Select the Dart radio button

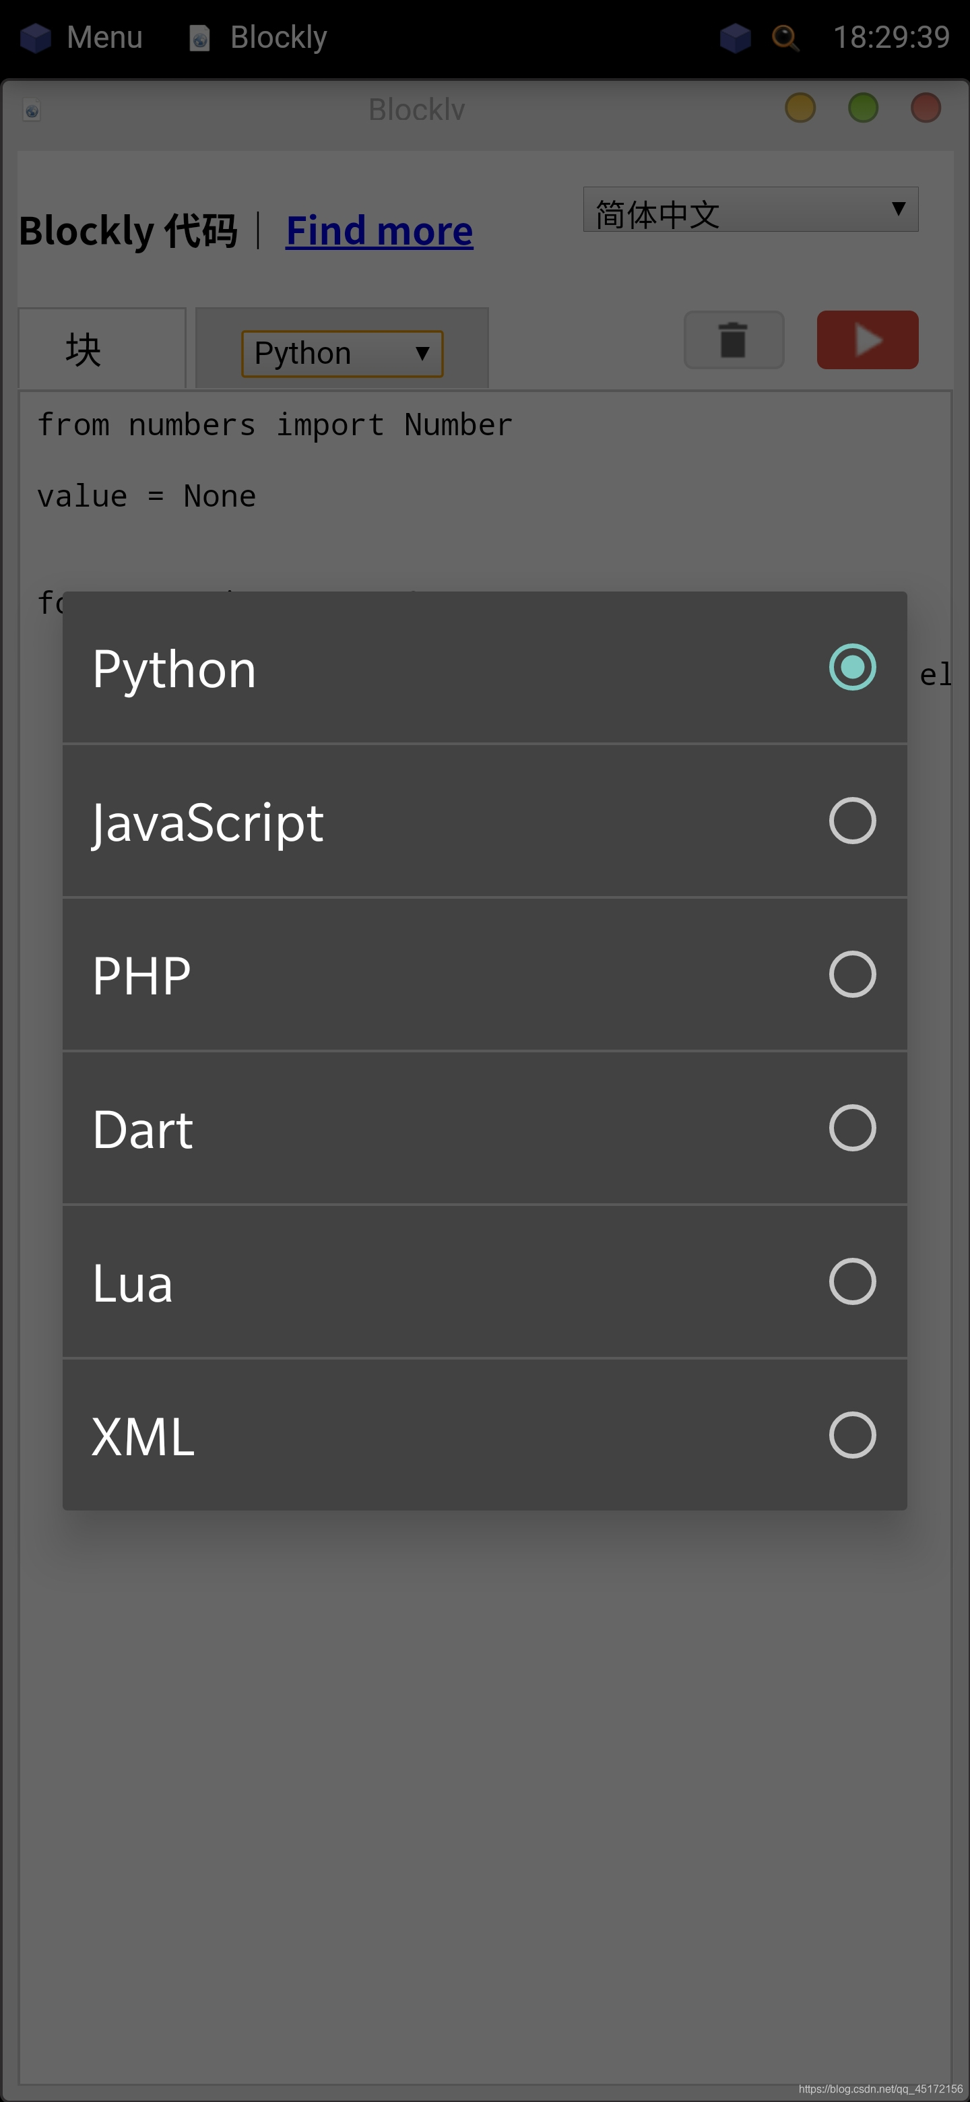click(x=851, y=1127)
